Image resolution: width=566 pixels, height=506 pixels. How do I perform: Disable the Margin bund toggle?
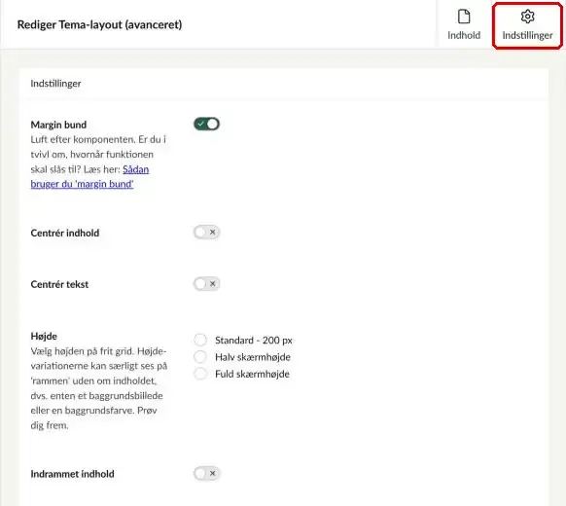(206, 124)
